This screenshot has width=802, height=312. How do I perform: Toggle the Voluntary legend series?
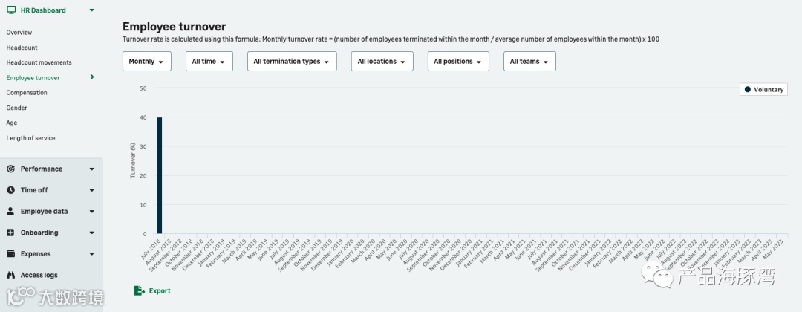[x=763, y=90]
